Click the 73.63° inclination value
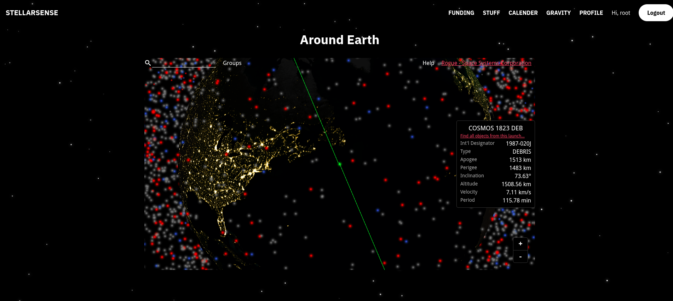The height and width of the screenshot is (301, 673). [x=523, y=176]
